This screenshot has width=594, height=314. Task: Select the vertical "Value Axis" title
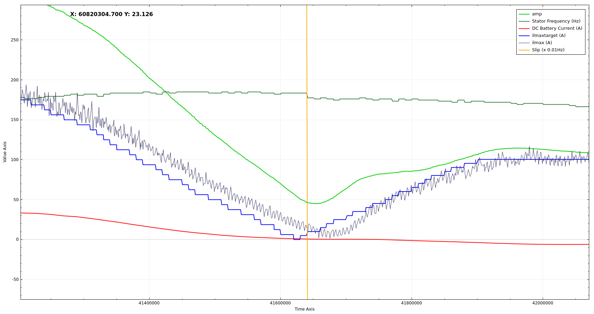[5, 152]
